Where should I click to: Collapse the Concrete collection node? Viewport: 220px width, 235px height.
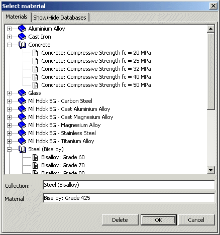coord(10,45)
